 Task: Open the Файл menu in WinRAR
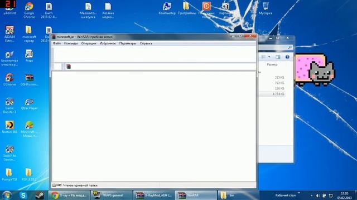pos(57,43)
